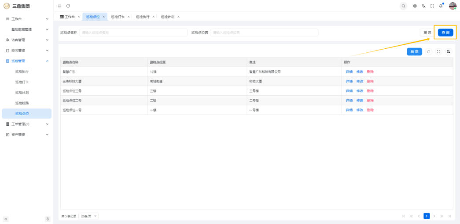Click the sidebar collapse hamburger icon
This screenshot has height=224, width=460.
tap(59, 6)
